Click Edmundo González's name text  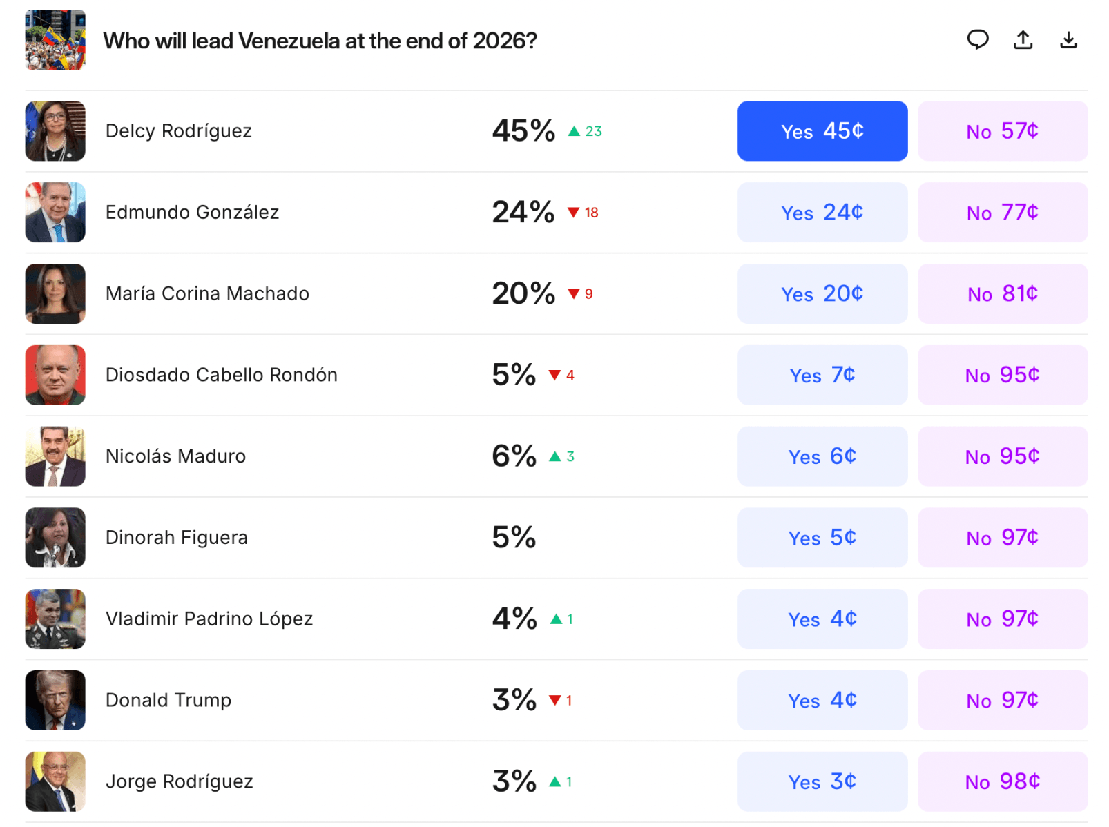click(193, 213)
